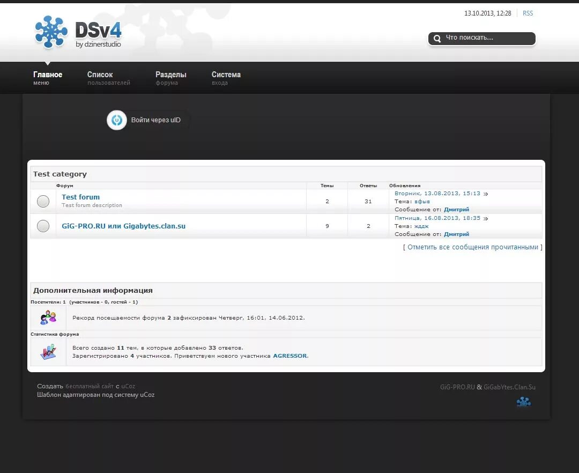Viewport: 579px width, 473px height.
Task: Open the AGRESSOR member profile link
Action: pyautogui.click(x=289, y=355)
